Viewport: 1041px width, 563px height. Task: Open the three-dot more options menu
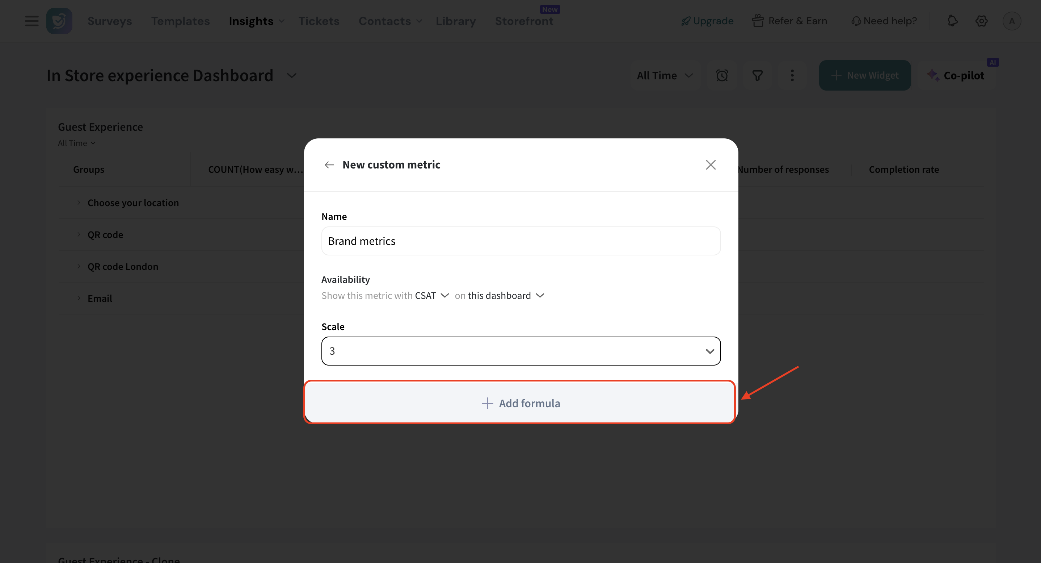[792, 76]
